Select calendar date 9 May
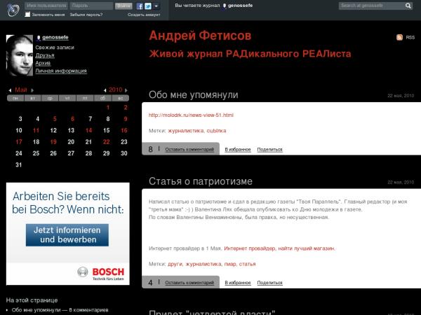Image resolution: width=421 pixels, height=315 pixels. 126,119
